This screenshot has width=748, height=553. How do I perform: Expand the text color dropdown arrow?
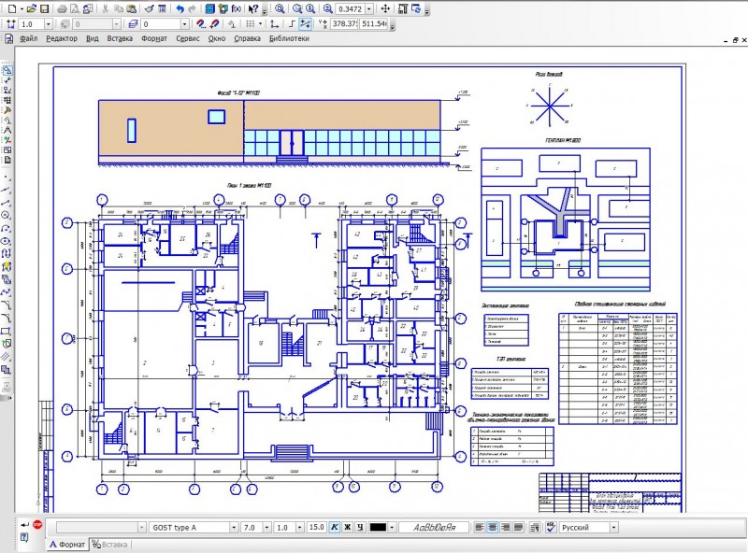point(392,527)
